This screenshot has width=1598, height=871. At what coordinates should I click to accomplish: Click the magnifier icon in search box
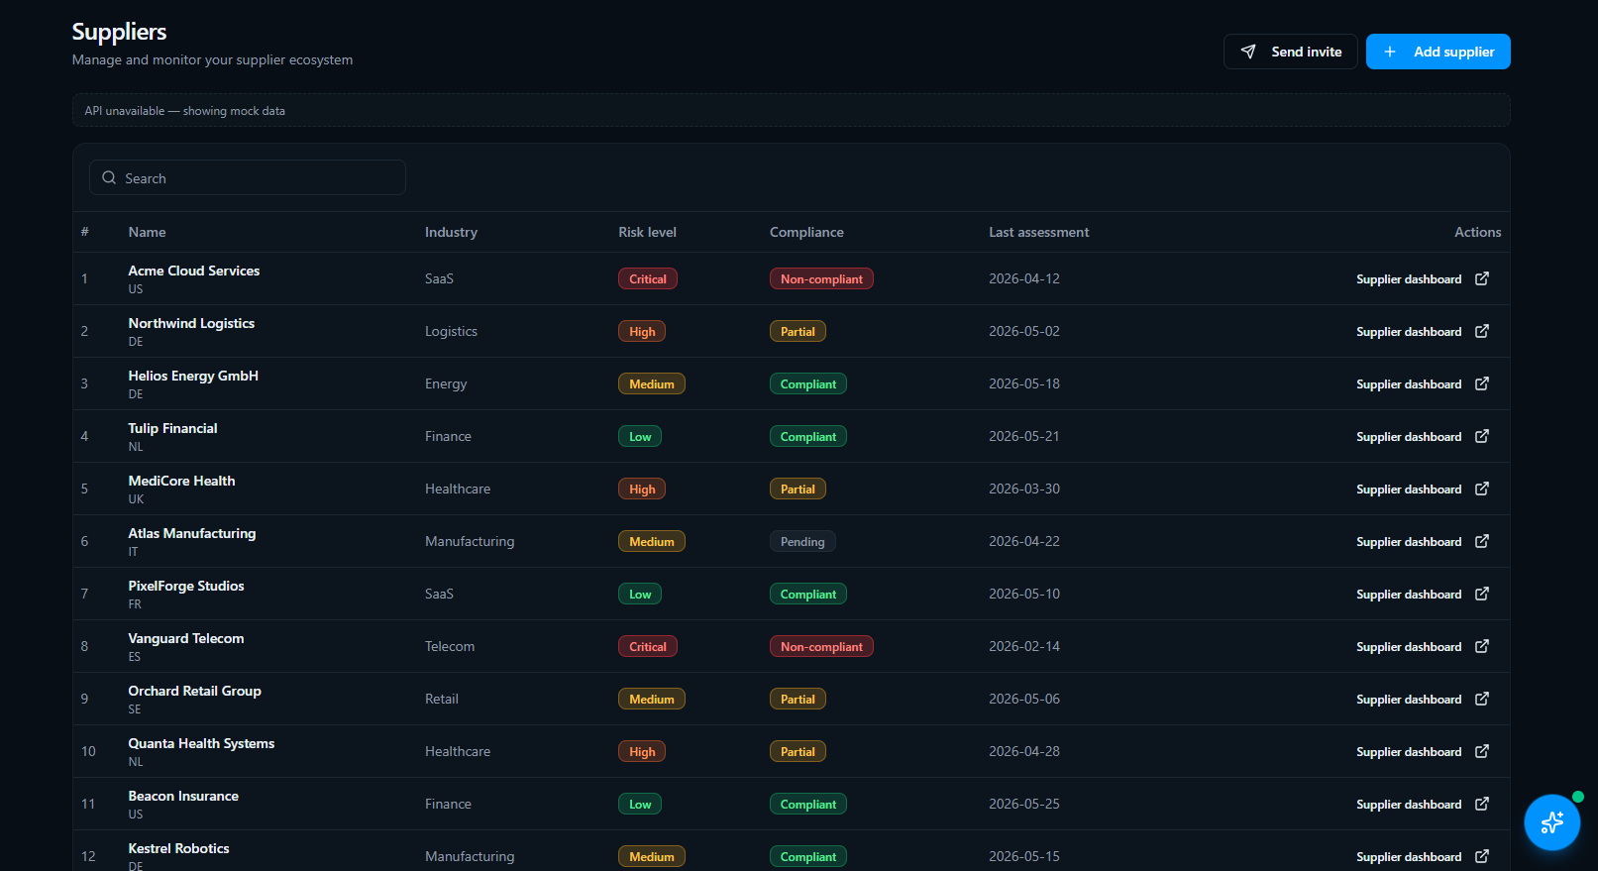(109, 177)
